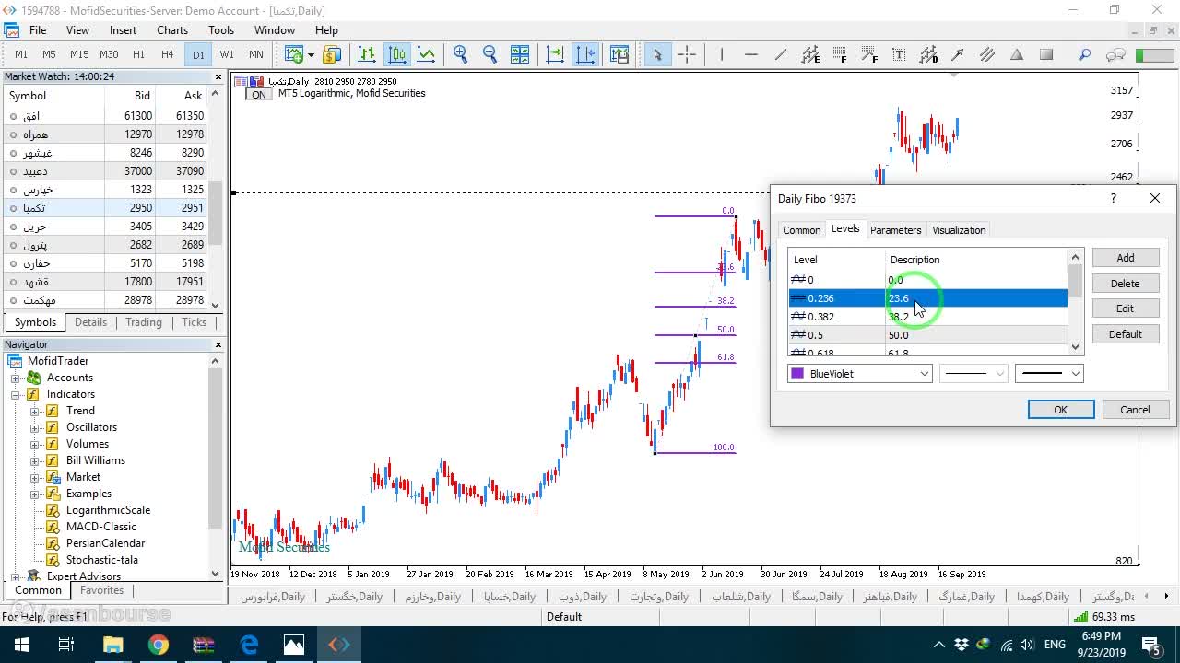This screenshot has width=1180, height=663.
Task: Set timeframe to M30
Action: (109, 54)
